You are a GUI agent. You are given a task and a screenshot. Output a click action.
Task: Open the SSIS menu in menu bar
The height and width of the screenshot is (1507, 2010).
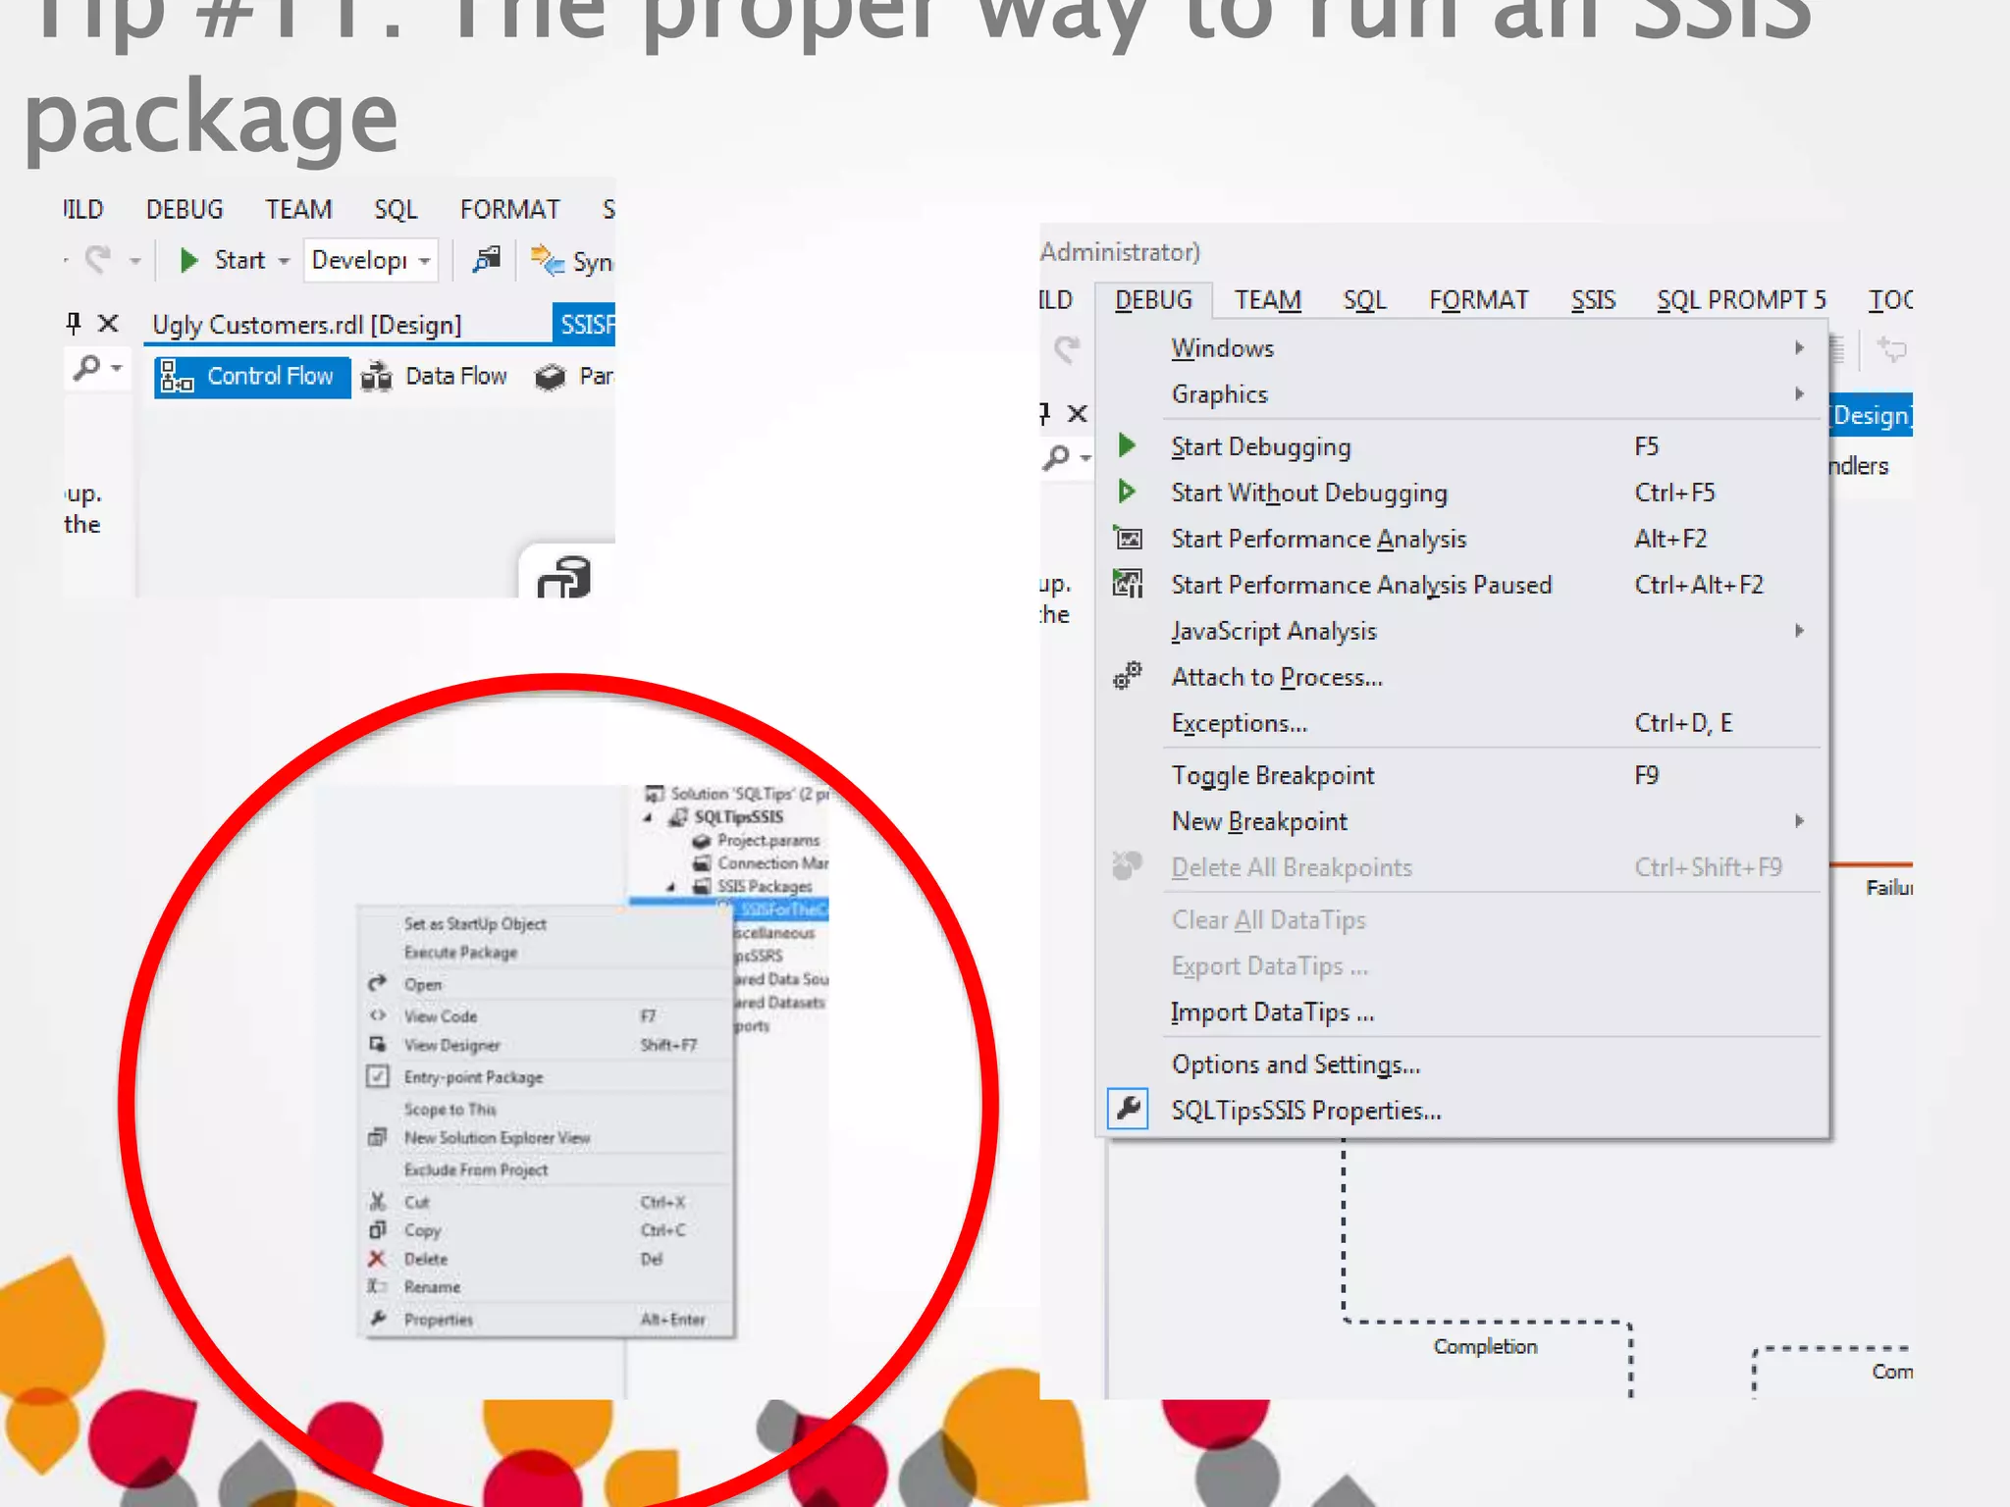pos(1592,300)
